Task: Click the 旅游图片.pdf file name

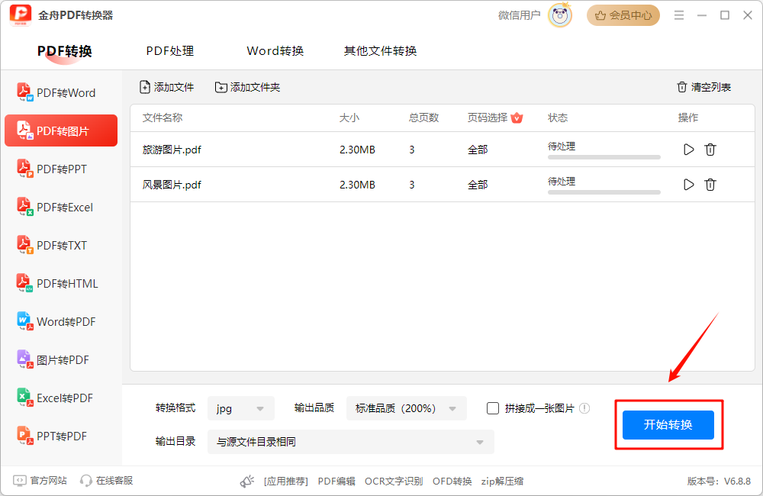Action: (172, 150)
